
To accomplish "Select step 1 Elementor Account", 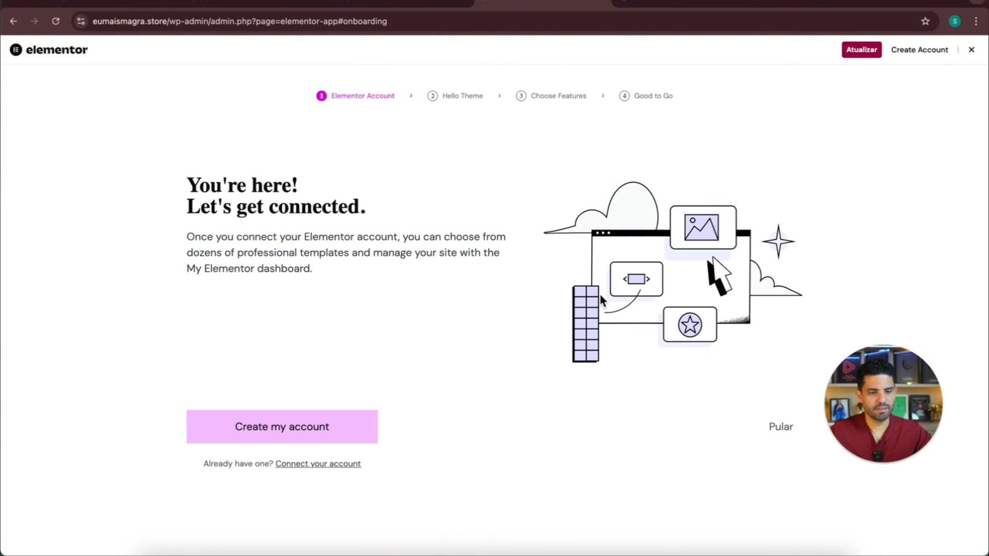I will 355,96.
